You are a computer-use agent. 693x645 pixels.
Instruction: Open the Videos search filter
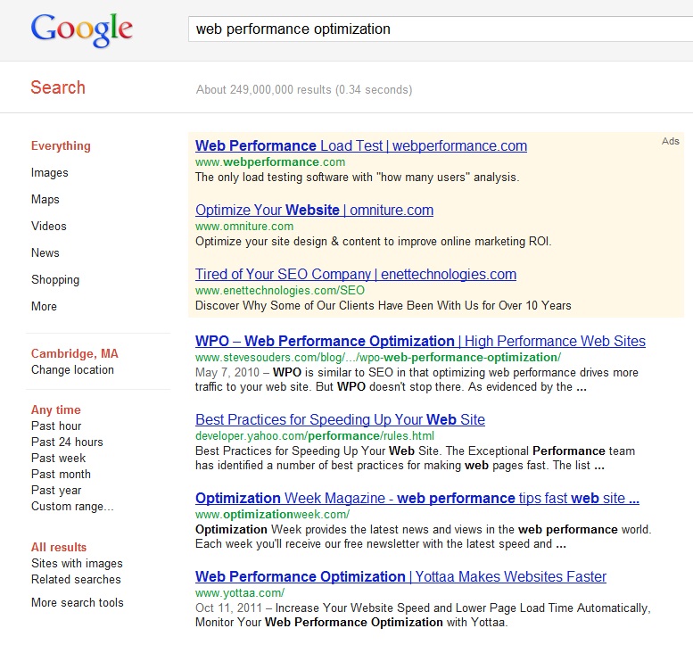click(49, 226)
